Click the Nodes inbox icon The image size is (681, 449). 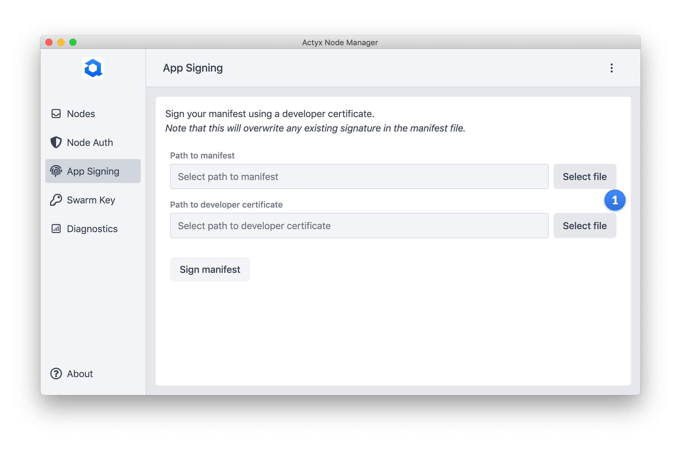pos(56,114)
